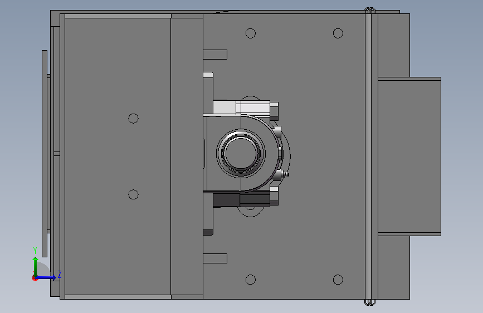Image resolution: width=483 pixels, height=313 pixels.
Task: Select the lower hole on the left panel
Action: click(x=133, y=194)
